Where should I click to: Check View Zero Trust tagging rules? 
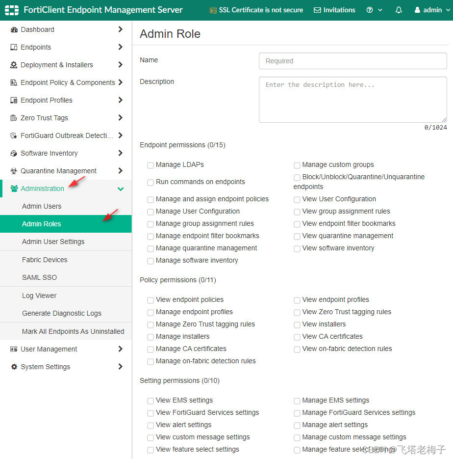297,313
